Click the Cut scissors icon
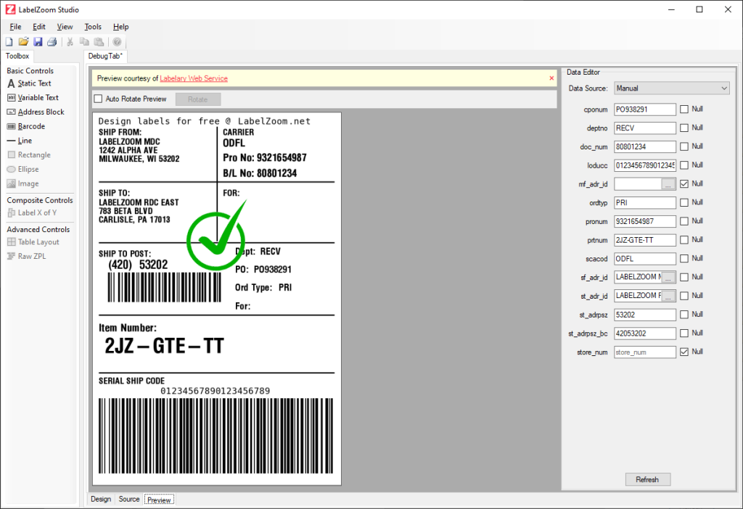 click(70, 41)
